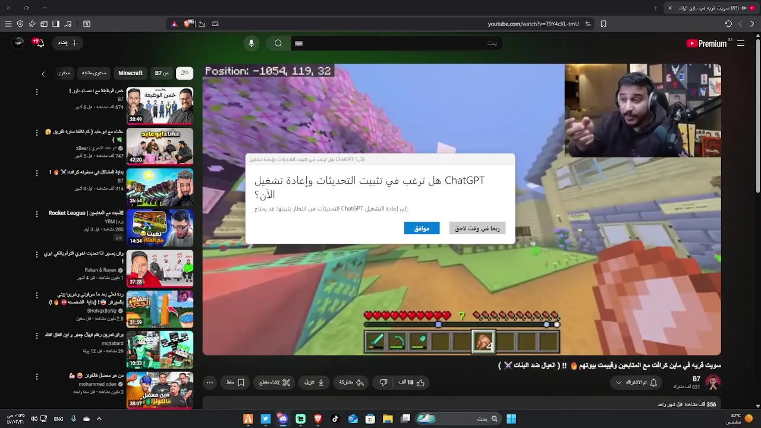Go to YouTube Premium home logo

click(x=706, y=43)
